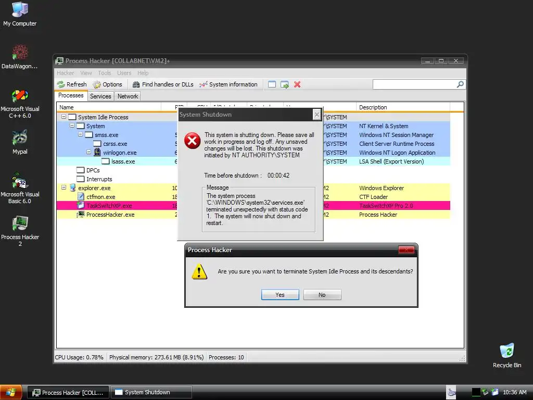Select the csrss.exe process row
Image resolution: width=533 pixels, height=400 pixels.
click(253, 144)
